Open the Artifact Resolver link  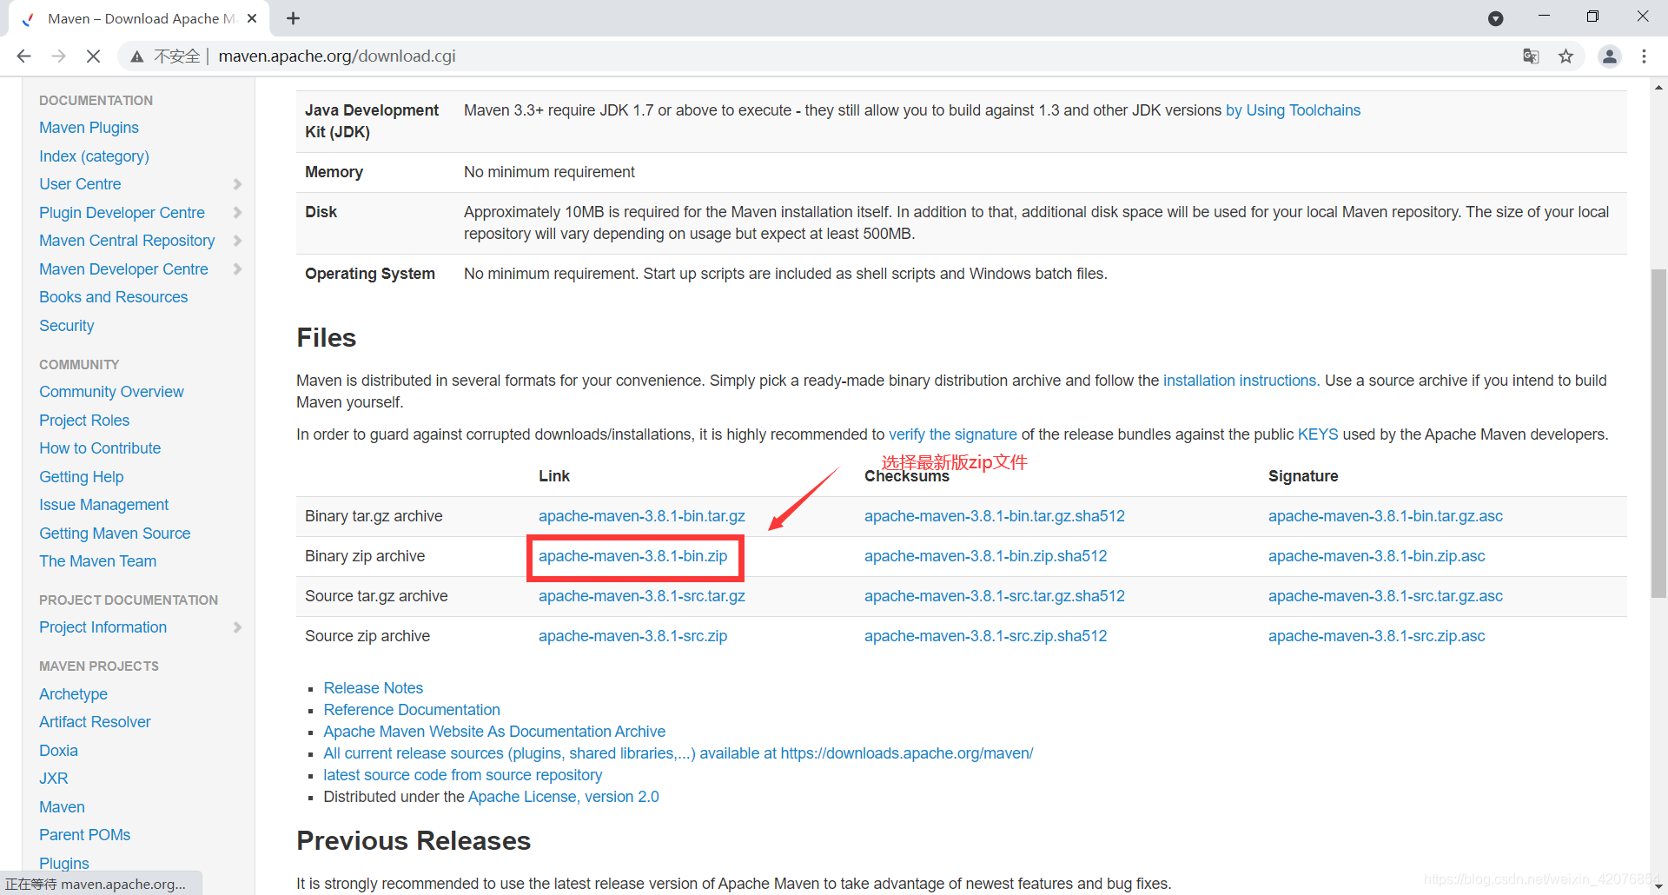point(95,722)
